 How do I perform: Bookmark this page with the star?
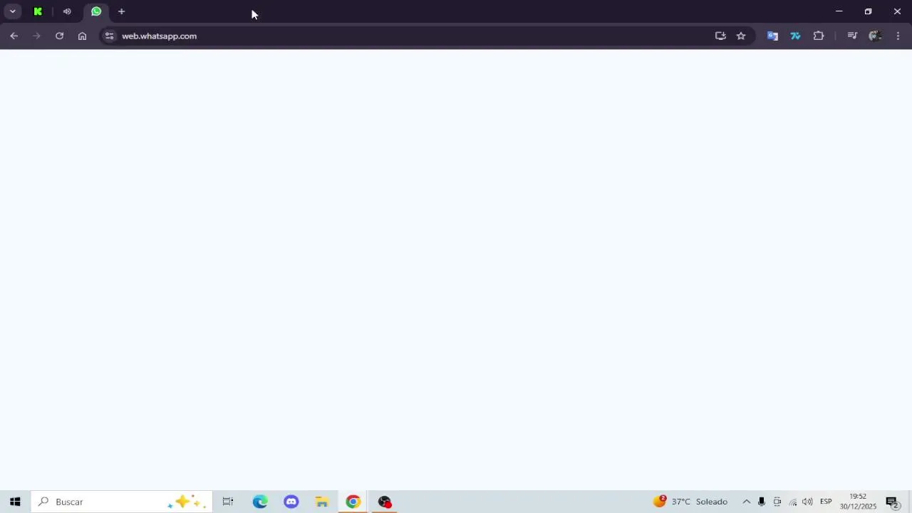[741, 36]
